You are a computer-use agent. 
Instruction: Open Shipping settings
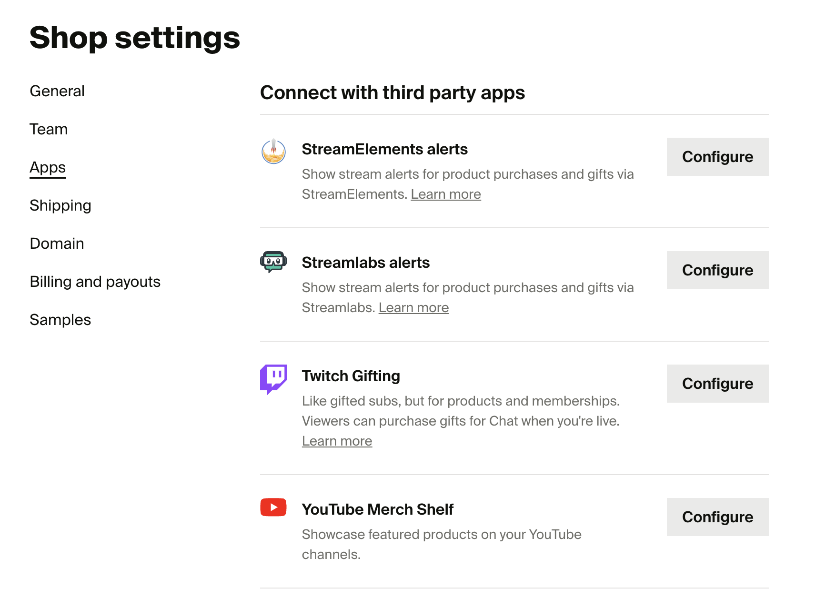point(60,205)
